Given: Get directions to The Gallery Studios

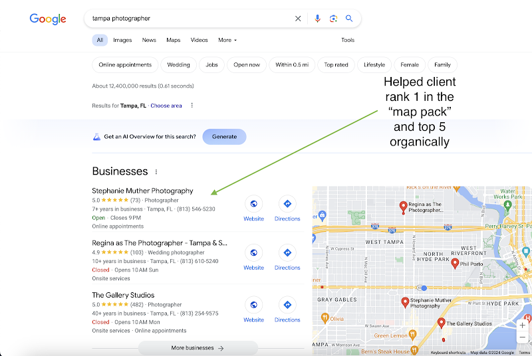Looking at the screenshot, I should click(287, 305).
